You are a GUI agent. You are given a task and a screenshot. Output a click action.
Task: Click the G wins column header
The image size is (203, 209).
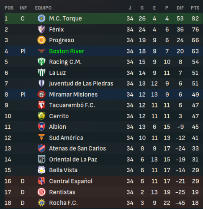coord(142,8)
